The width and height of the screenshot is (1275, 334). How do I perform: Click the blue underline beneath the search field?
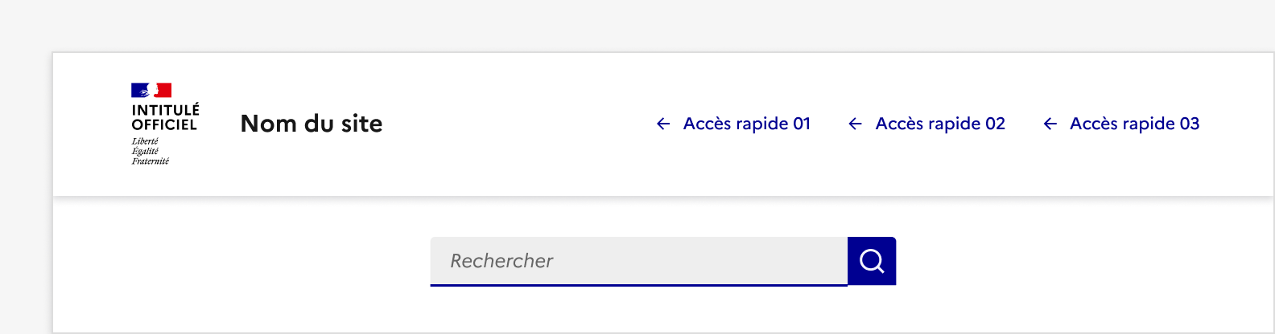tap(638, 285)
